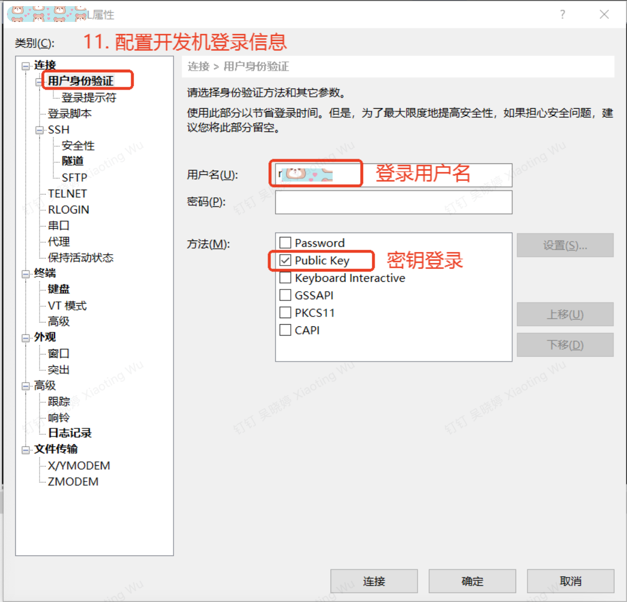Check the PKCS11 method checkbox
The image size is (627, 602).
tap(285, 313)
